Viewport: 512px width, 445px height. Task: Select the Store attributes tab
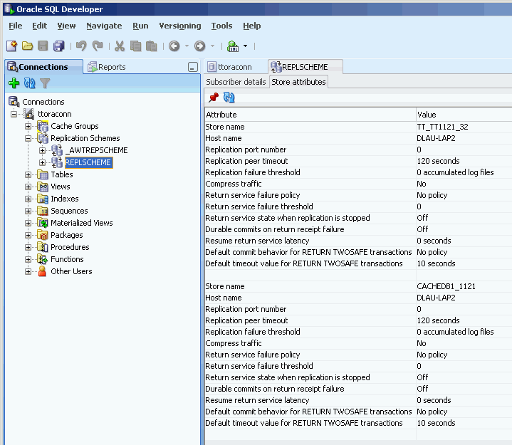[298, 82]
